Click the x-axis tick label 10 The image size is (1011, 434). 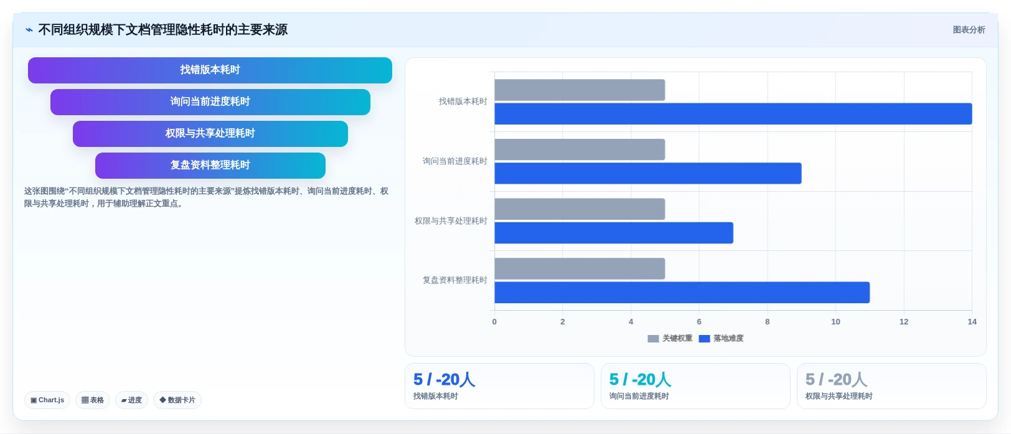[835, 322]
